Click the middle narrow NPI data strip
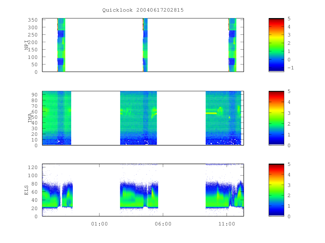Viewport: 325px width, 243px height. [145, 45]
